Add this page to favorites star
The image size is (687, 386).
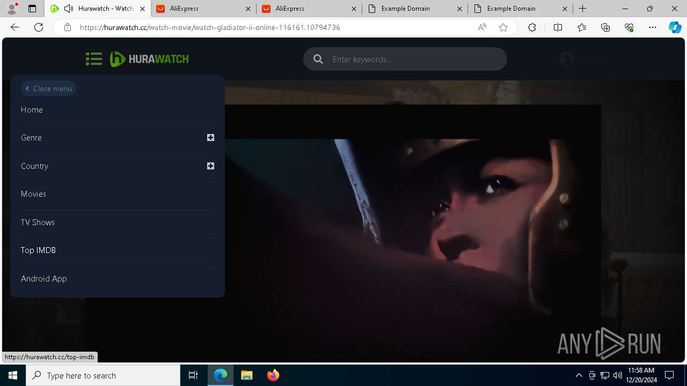tap(503, 27)
